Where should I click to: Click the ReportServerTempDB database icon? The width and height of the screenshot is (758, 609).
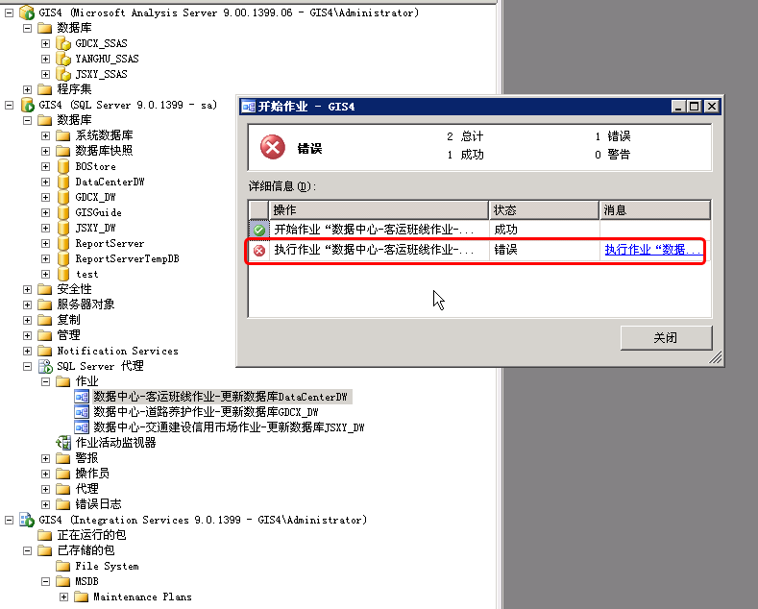click(63, 259)
